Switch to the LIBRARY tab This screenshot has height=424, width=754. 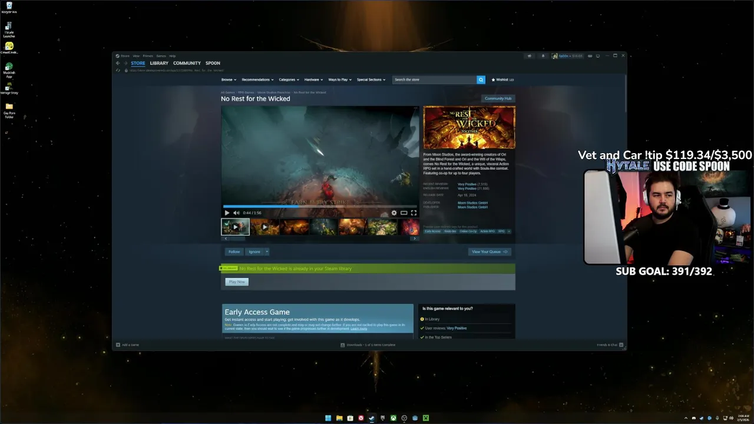(x=159, y=63)
